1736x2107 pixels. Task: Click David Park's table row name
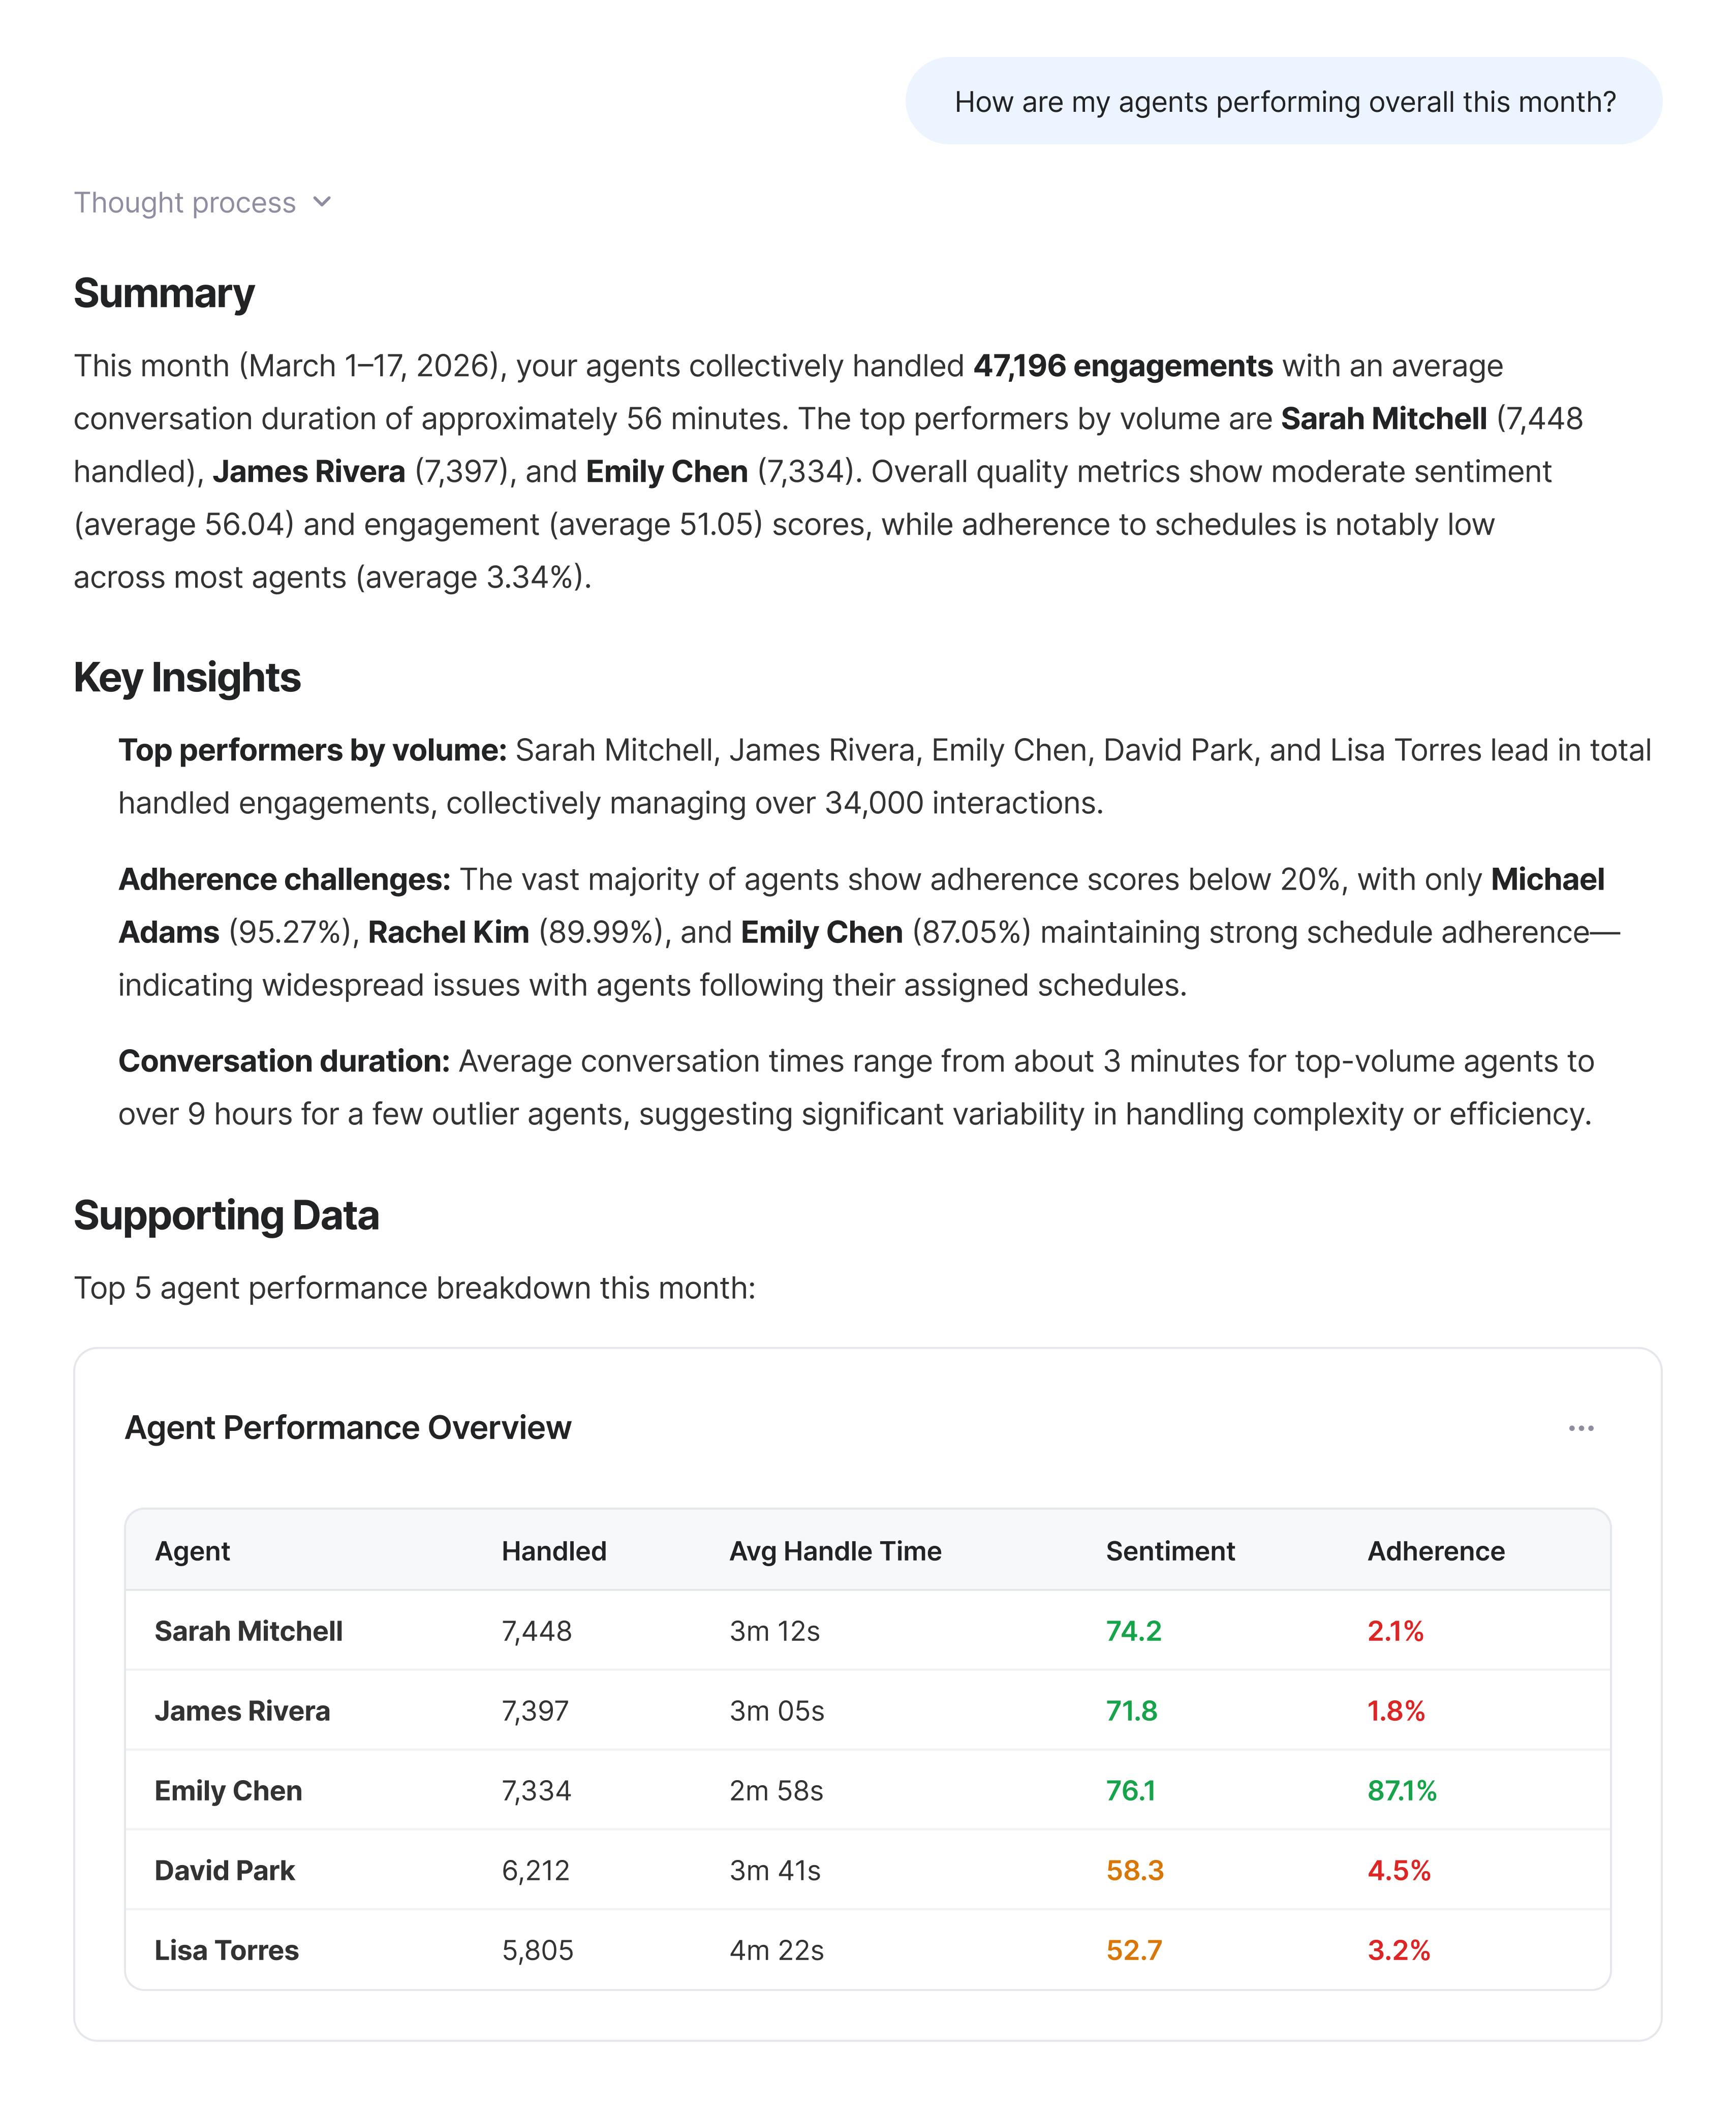pos(224,1870)
